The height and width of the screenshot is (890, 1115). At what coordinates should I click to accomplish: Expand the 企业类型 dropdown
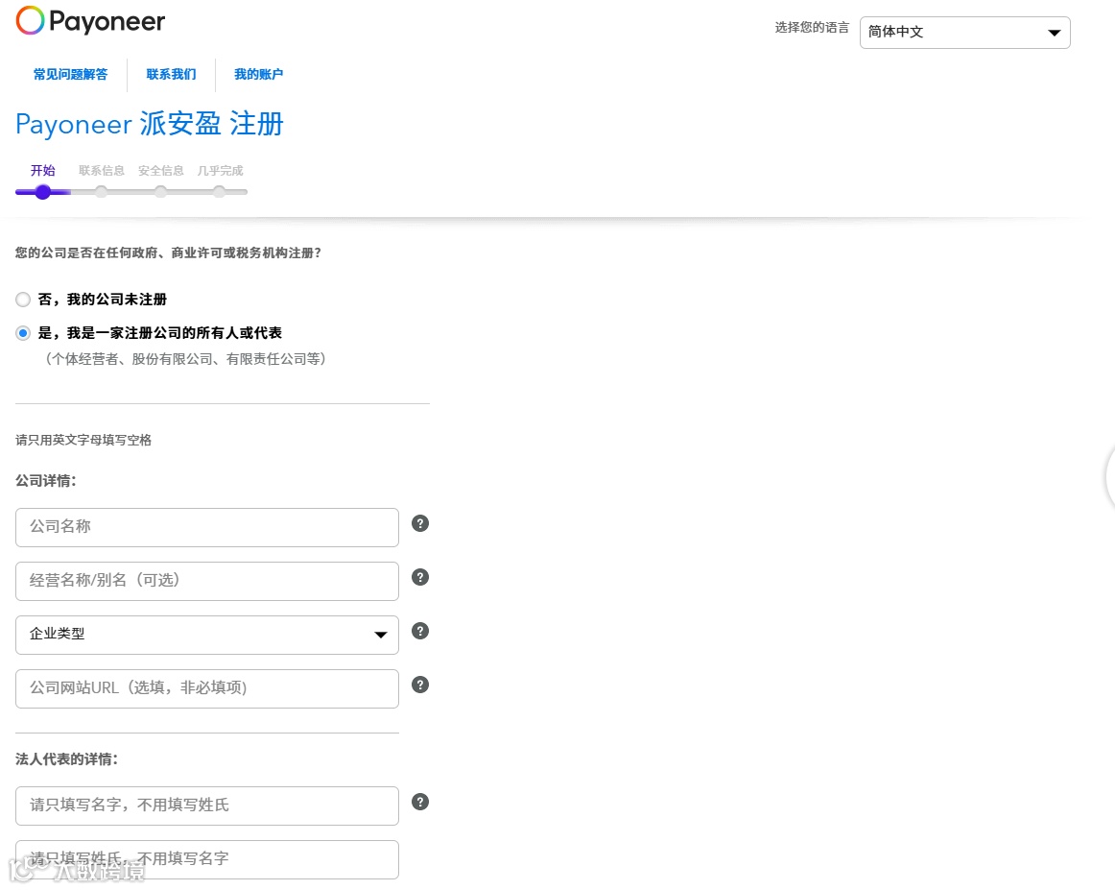[207, 636]
